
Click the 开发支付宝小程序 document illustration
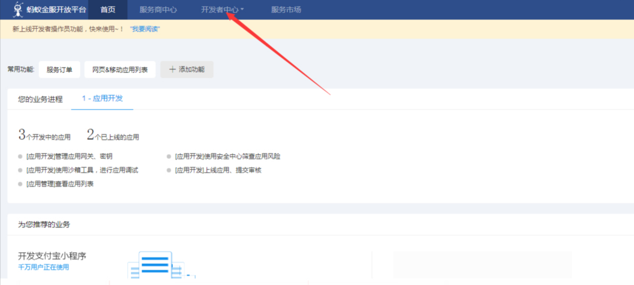(x=156, y=265)
